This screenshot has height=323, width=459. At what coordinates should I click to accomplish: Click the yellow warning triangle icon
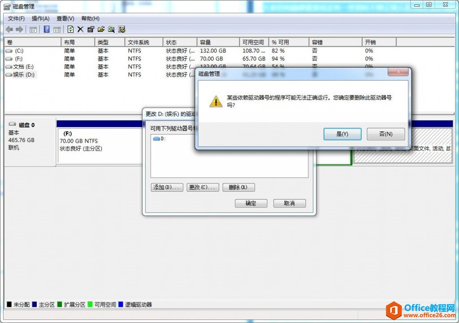click(216, 101)
